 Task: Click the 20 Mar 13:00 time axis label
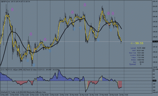[34, 95]
